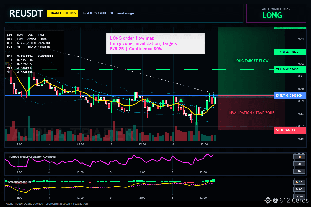
Task: Click the green triangle signal after midday on day 5
Action: pyautogui.click(x=147, y=100)
